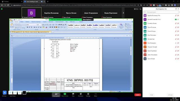Viewport: 180px width, 101px height.
Task: Pop out the Participants panel
Action: [176, 9]
